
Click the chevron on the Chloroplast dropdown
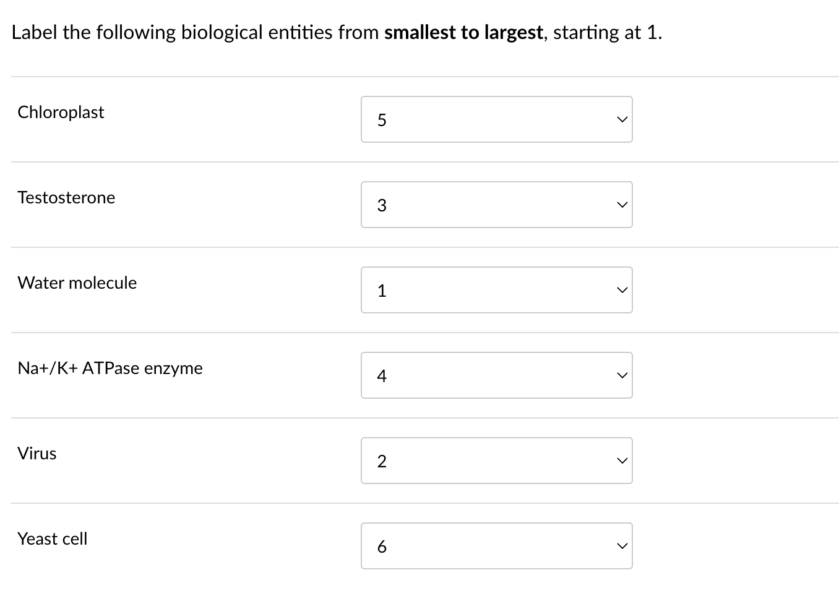coord(621,119)
